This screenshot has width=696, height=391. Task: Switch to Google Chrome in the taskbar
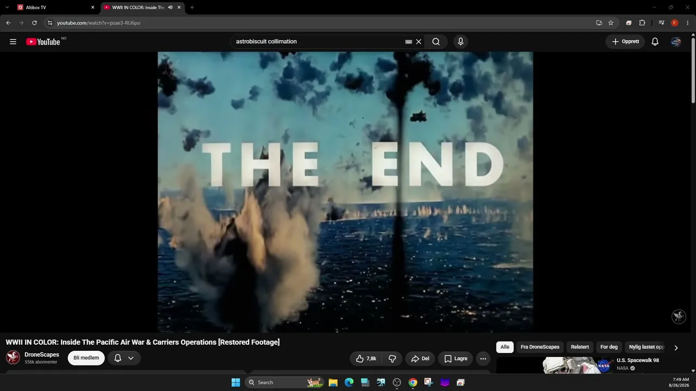point(413,382)
